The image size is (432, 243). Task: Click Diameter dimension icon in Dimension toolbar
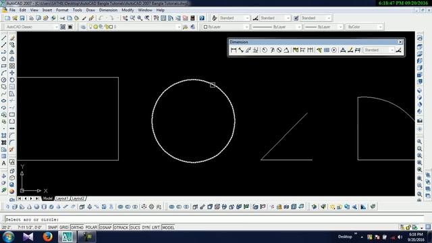point(279,50)
